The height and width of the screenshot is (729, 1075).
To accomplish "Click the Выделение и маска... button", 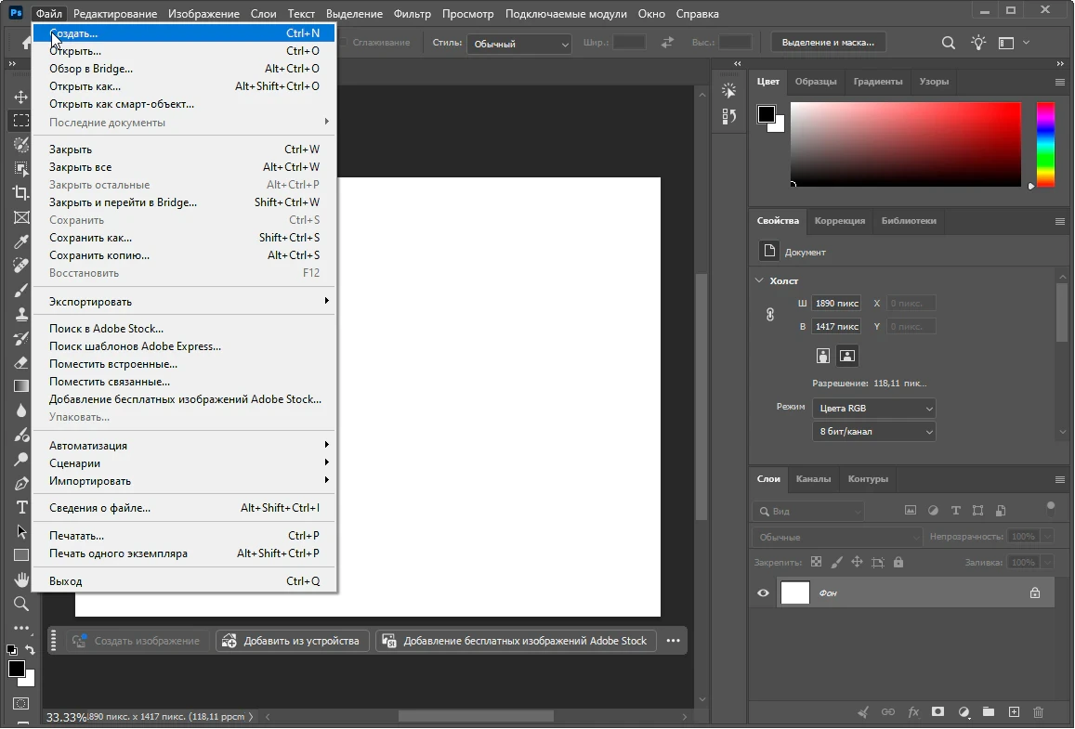I will pos(828,43).
